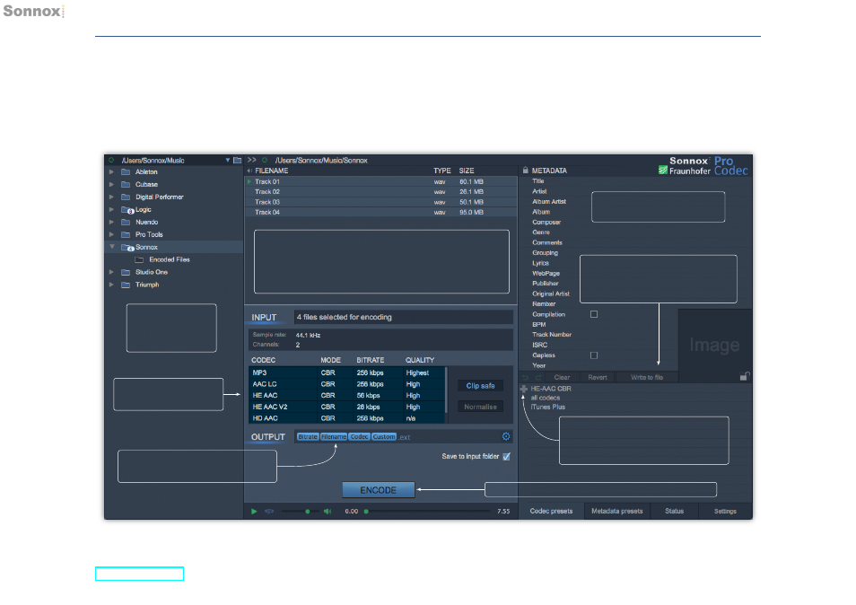
Task: Select Track 03 in file list
Action: tap(381, 202)
